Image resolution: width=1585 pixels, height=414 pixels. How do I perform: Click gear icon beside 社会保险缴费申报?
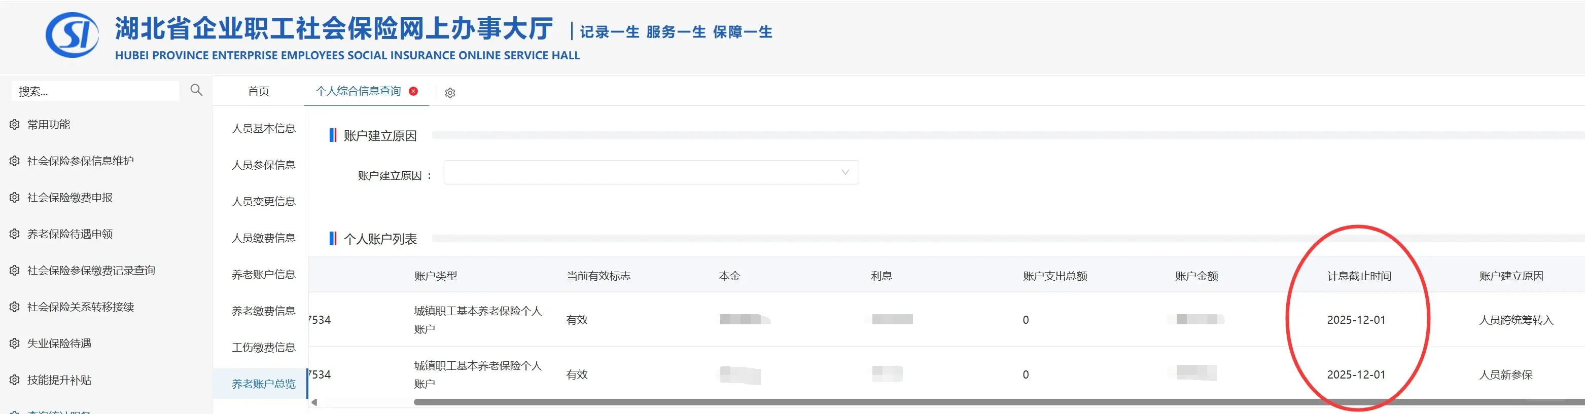(15, 198)
